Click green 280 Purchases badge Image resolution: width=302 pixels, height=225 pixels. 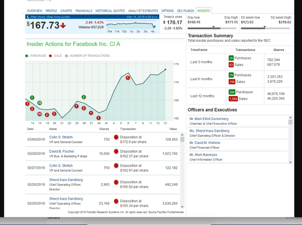[232, 92]
